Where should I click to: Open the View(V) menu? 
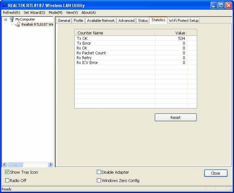click(x=72, y=13)
